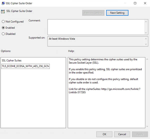Select the Not Configured radio option
Screen dimensions: 150x139
click(x=3, y=22)
